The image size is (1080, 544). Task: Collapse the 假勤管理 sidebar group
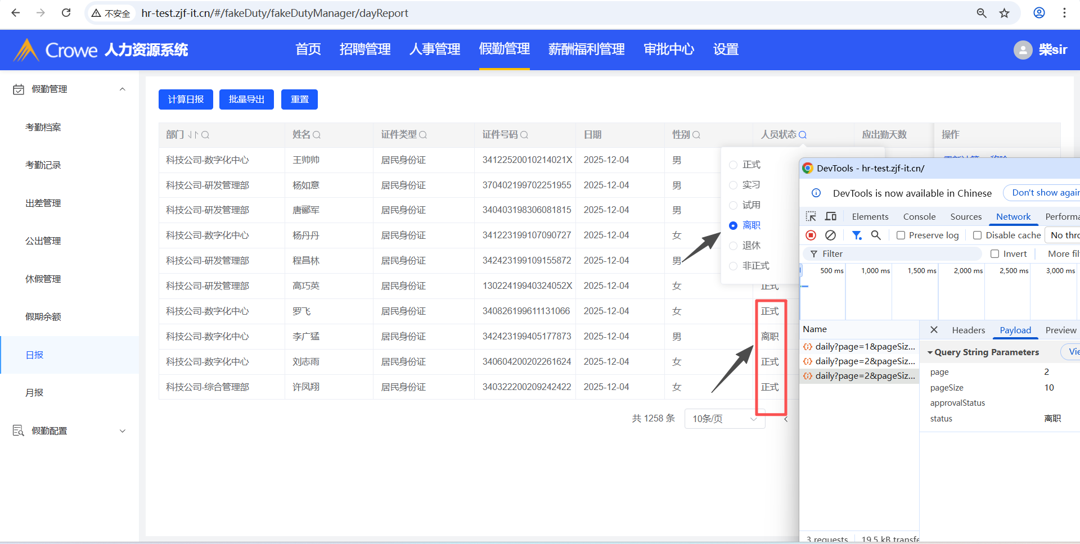(x=122, y=89)
